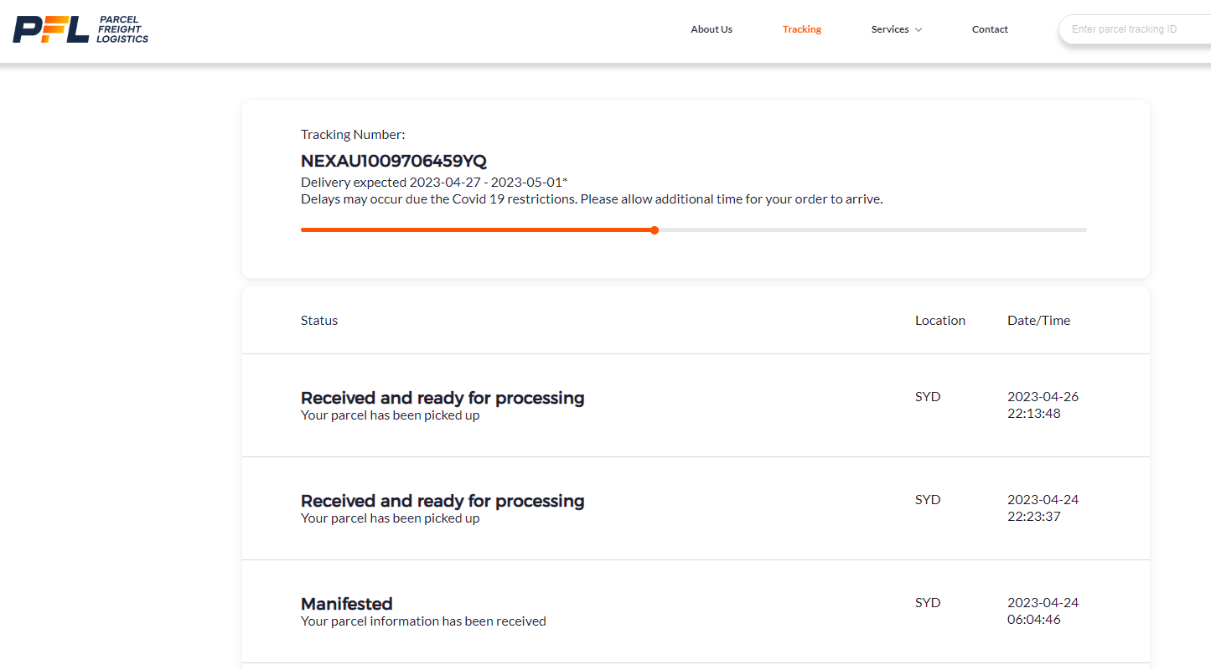Click the 2023-04-26 22:13:48 timestamp
1211x670 pixels.
coord(1043,405)
